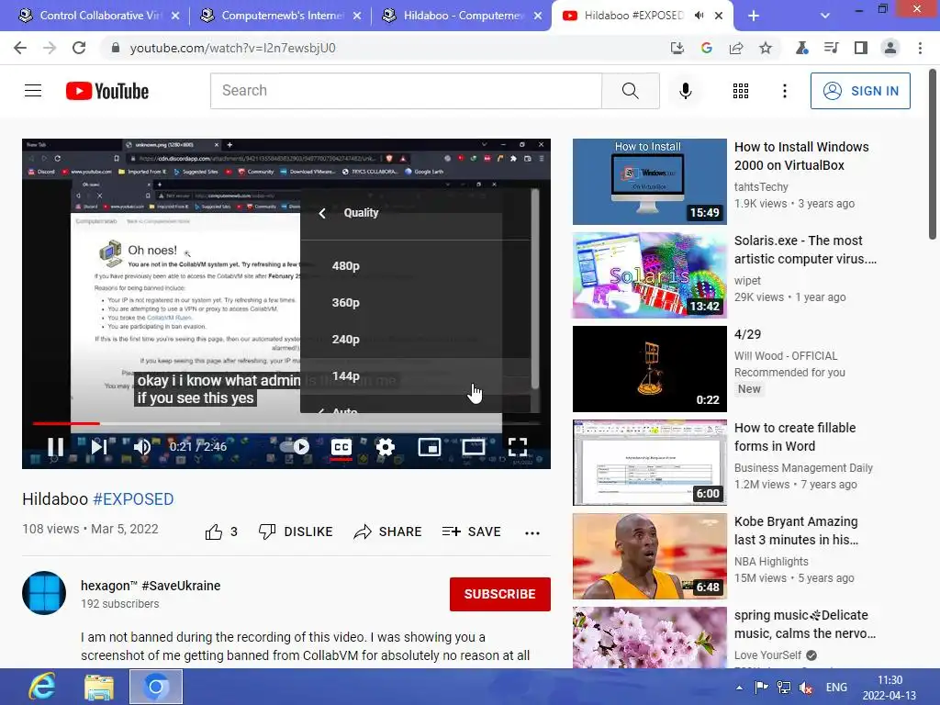940x705 pixels.
Task: Open the YouTube apps grid
Action: (x=741, y=91)
